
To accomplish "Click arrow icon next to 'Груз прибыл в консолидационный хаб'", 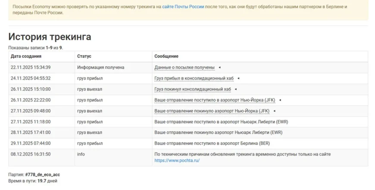I will (x=238, y=78).
